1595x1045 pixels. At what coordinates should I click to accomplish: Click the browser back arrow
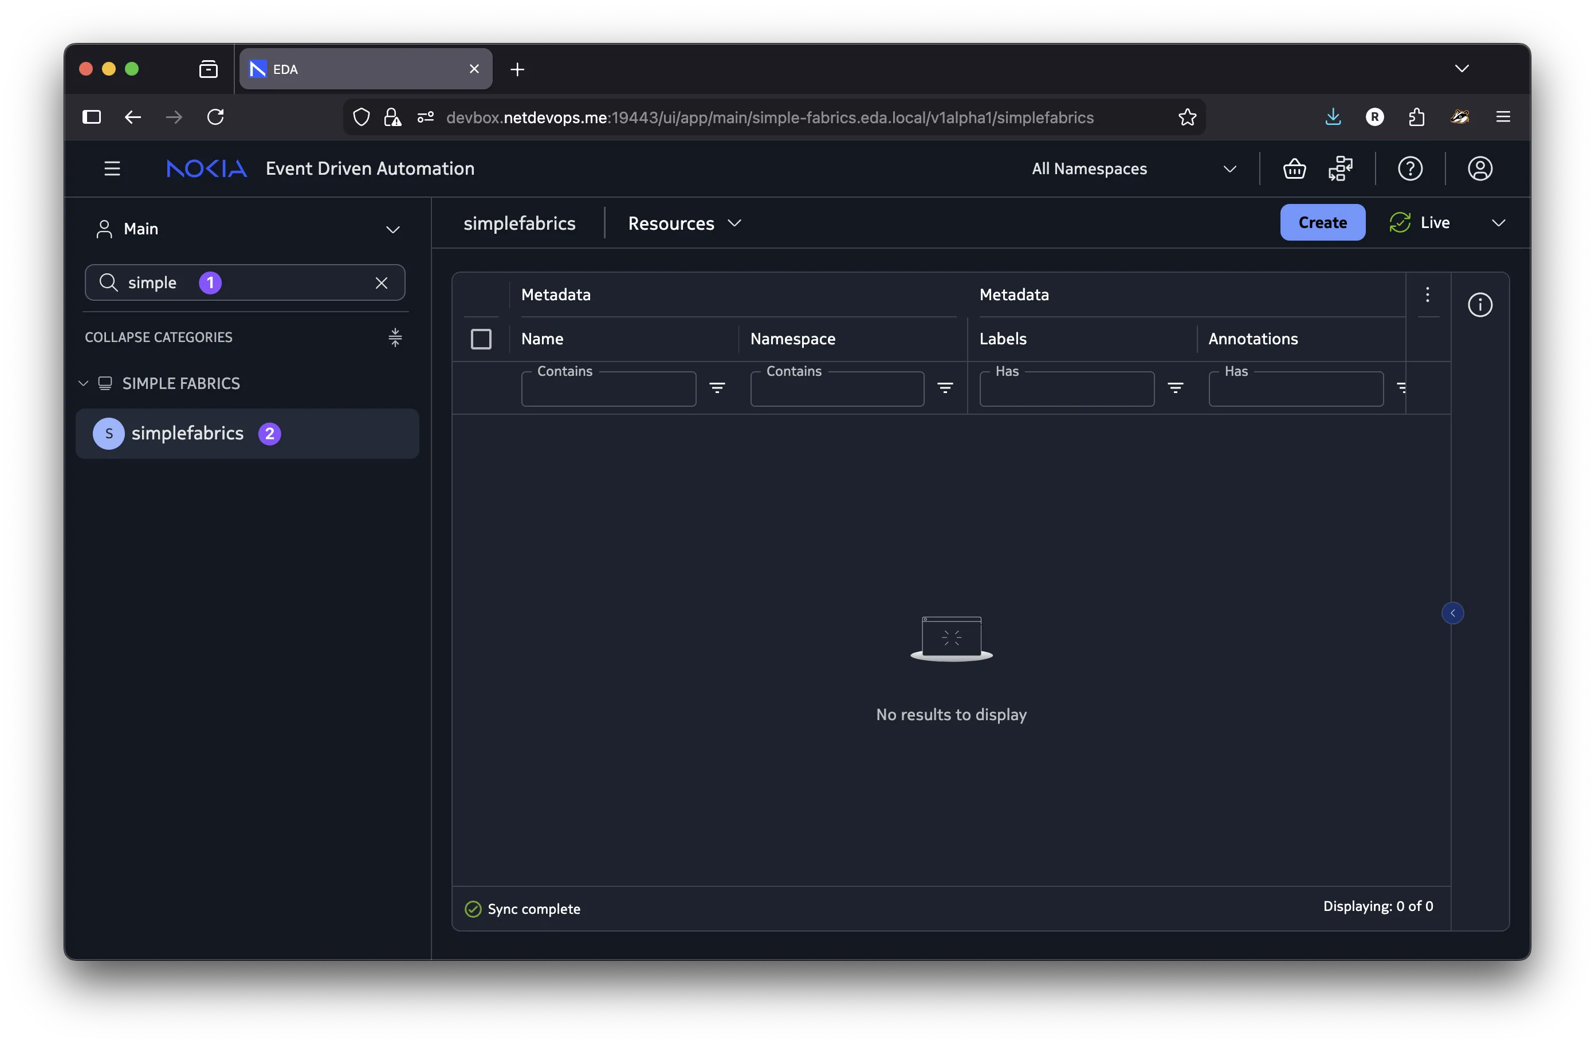[133, 117]
